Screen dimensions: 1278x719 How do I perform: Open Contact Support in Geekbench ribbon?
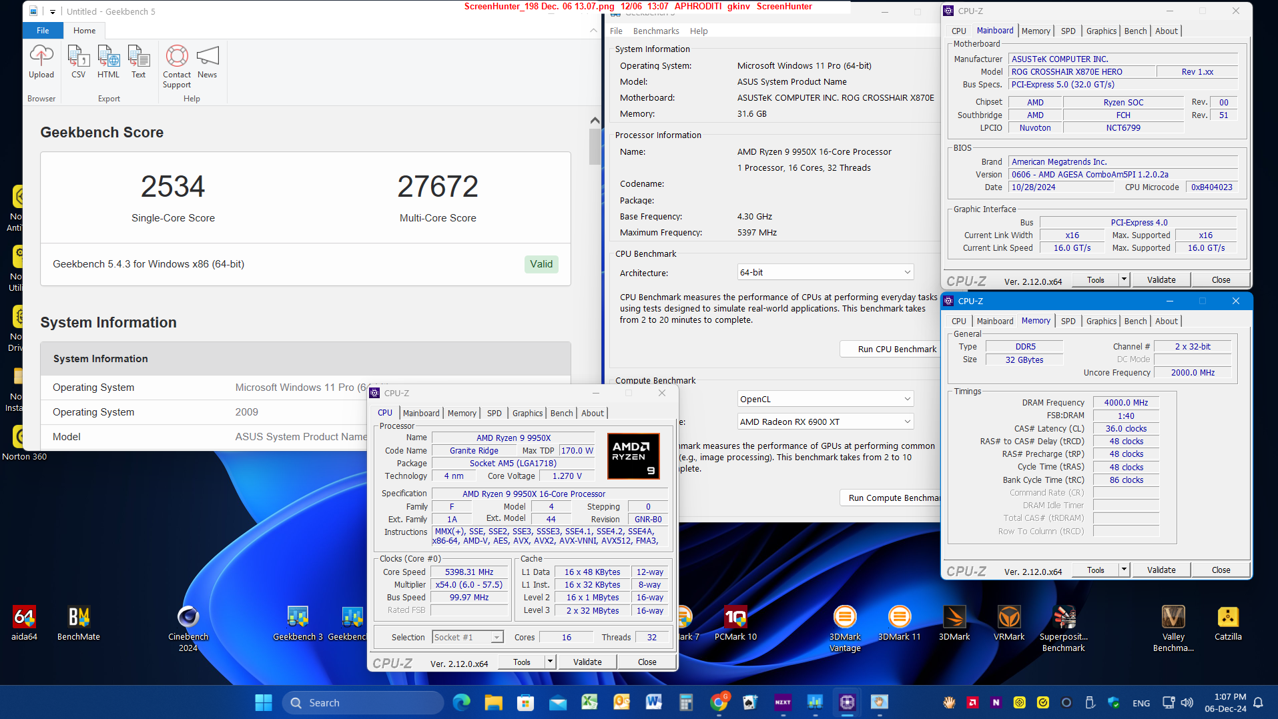click(177, 67)
